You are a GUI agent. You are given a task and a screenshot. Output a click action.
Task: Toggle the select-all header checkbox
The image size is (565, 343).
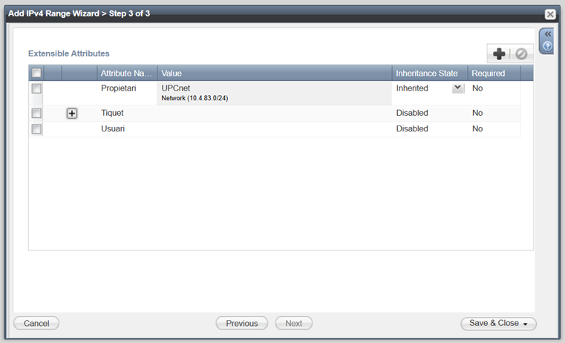tap(36, 73)
